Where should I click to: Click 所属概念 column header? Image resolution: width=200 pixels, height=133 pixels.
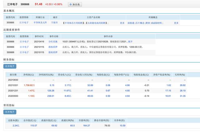point(153,17)
